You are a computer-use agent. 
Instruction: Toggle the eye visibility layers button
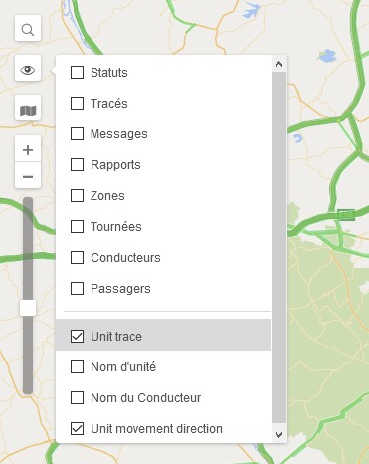pyautogui.click(x=28, y=68)
